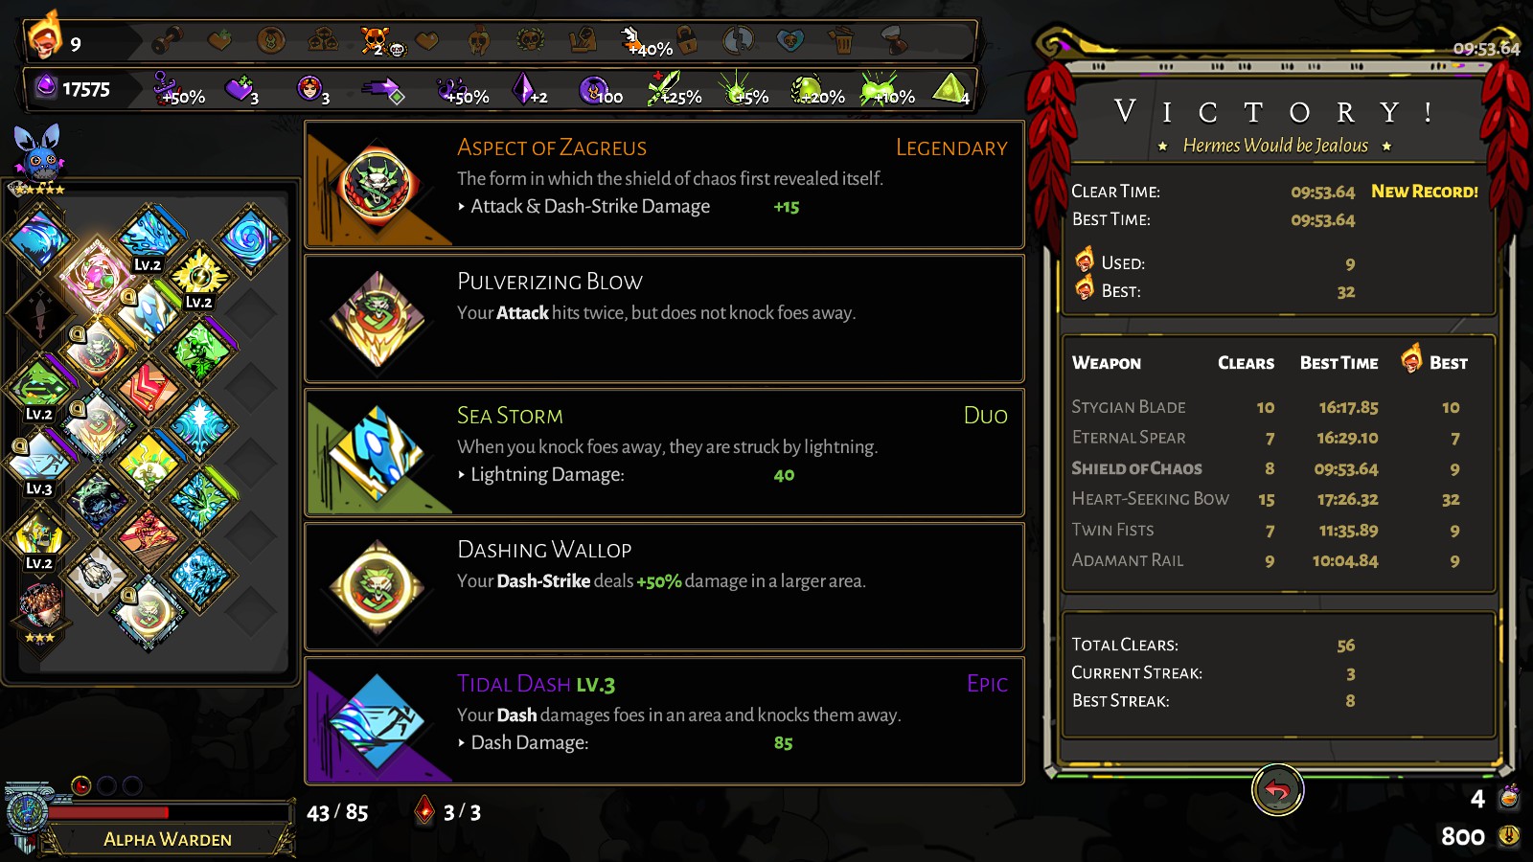
Task: Click the skull pact condition icon
Action: (376, 41)
